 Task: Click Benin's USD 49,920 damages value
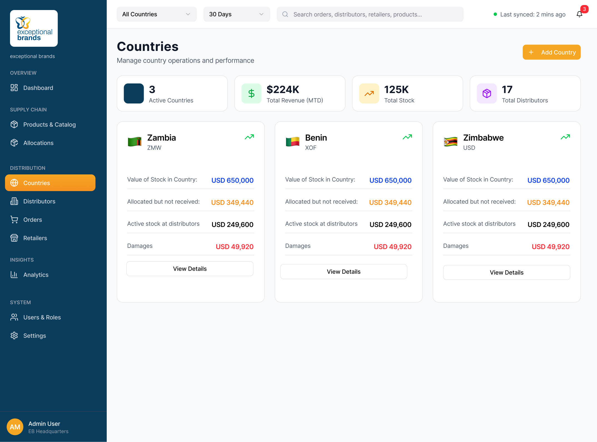point(392,246)
